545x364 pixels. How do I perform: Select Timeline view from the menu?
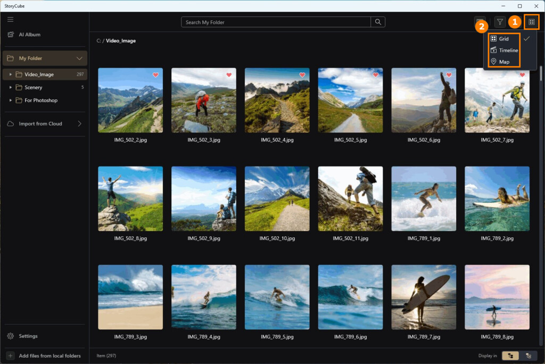[x=505, y=50]
